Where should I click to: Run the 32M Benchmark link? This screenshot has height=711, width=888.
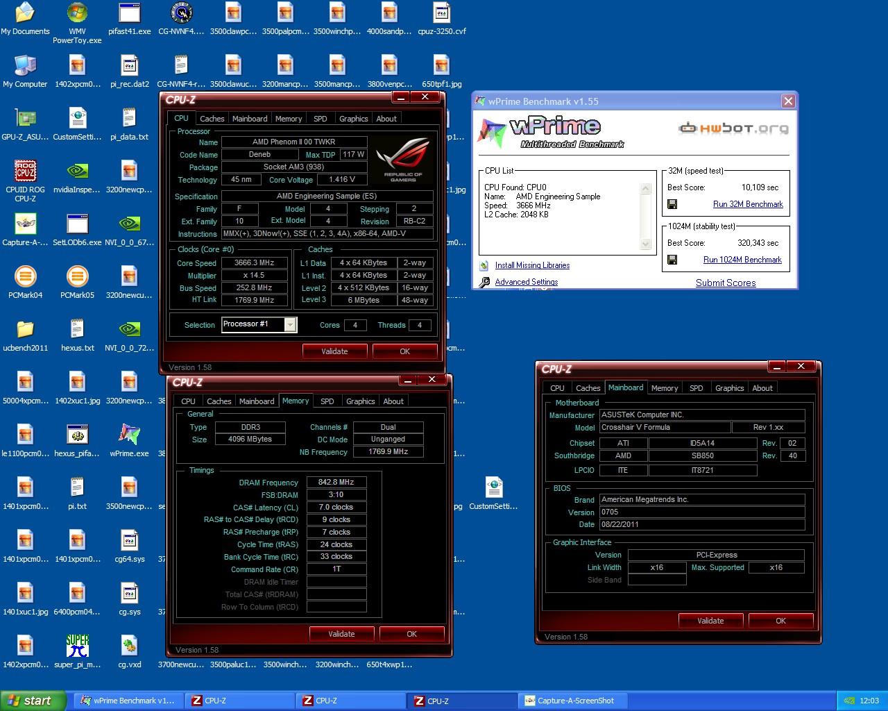coord(748,204)
